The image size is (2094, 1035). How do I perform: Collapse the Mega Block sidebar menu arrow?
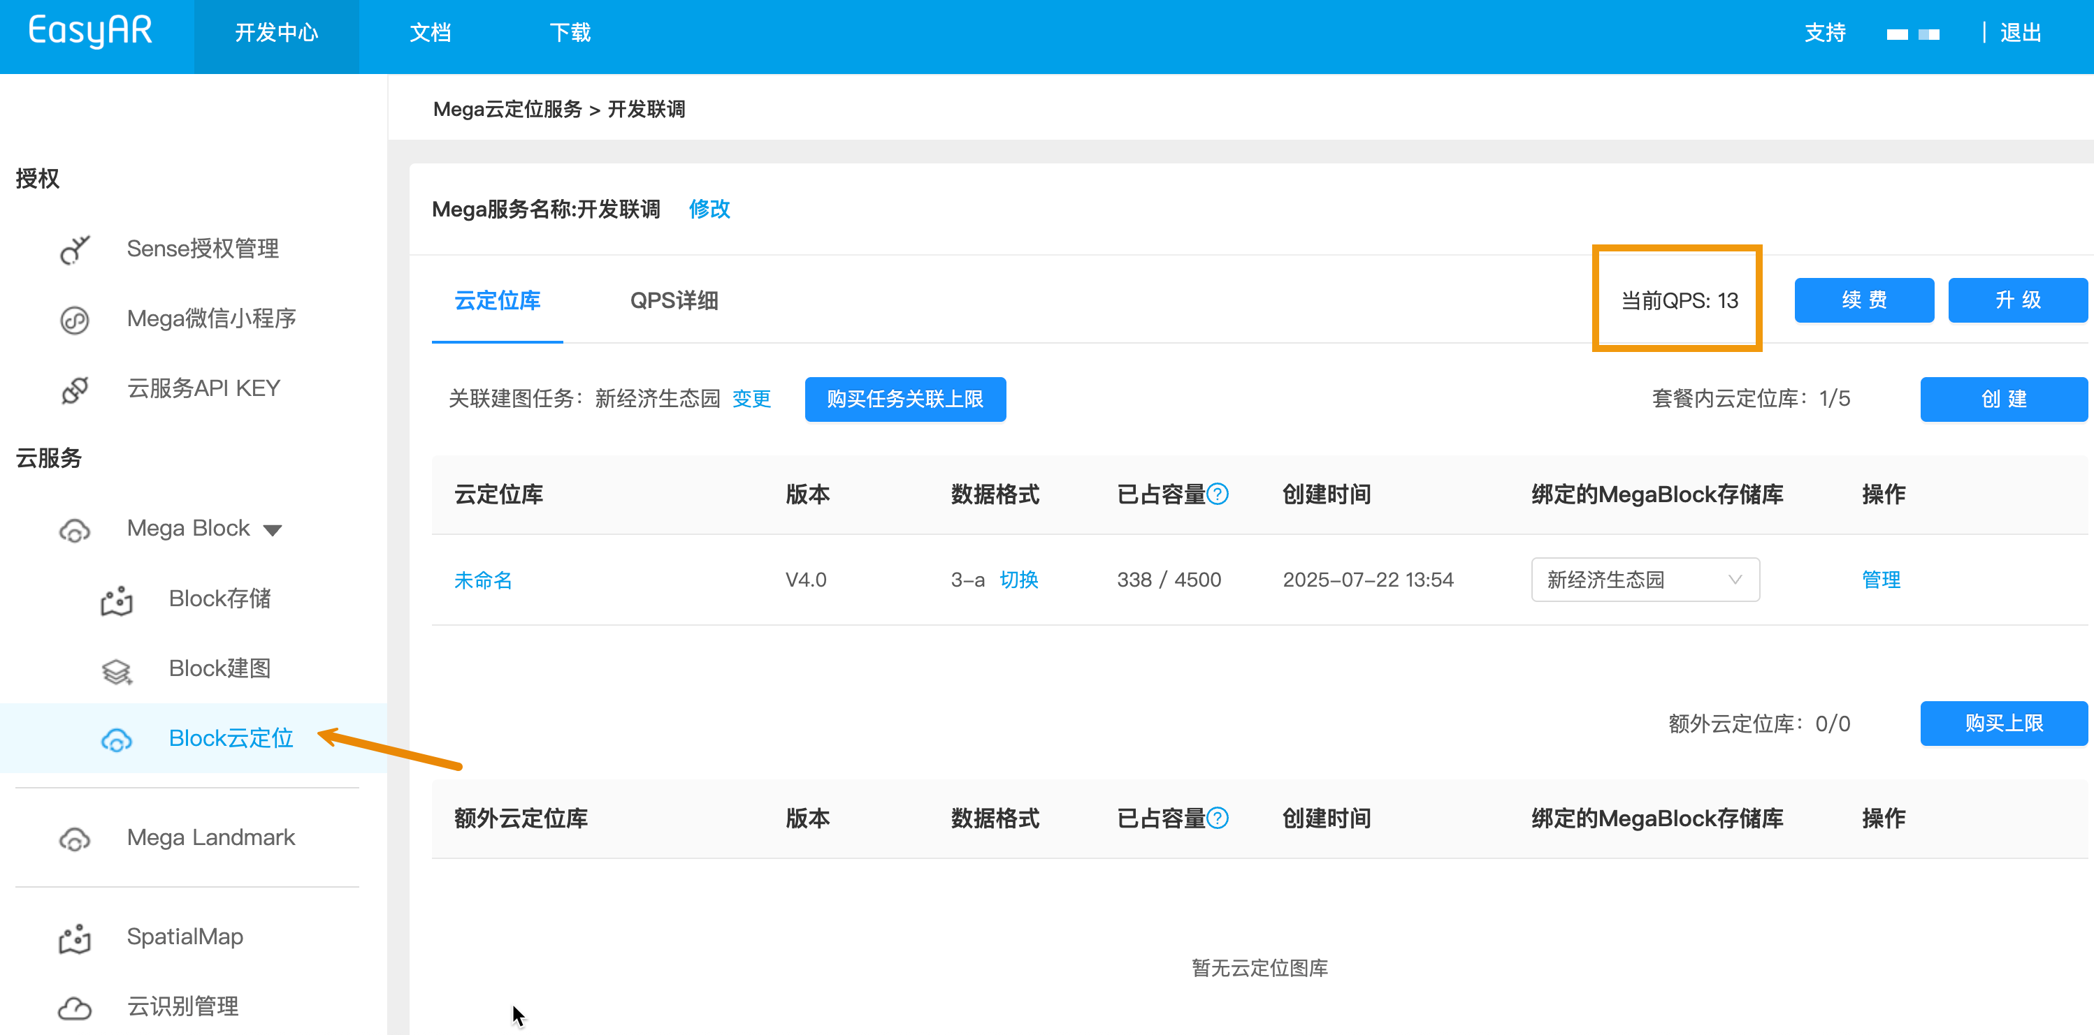pos(273,529)
